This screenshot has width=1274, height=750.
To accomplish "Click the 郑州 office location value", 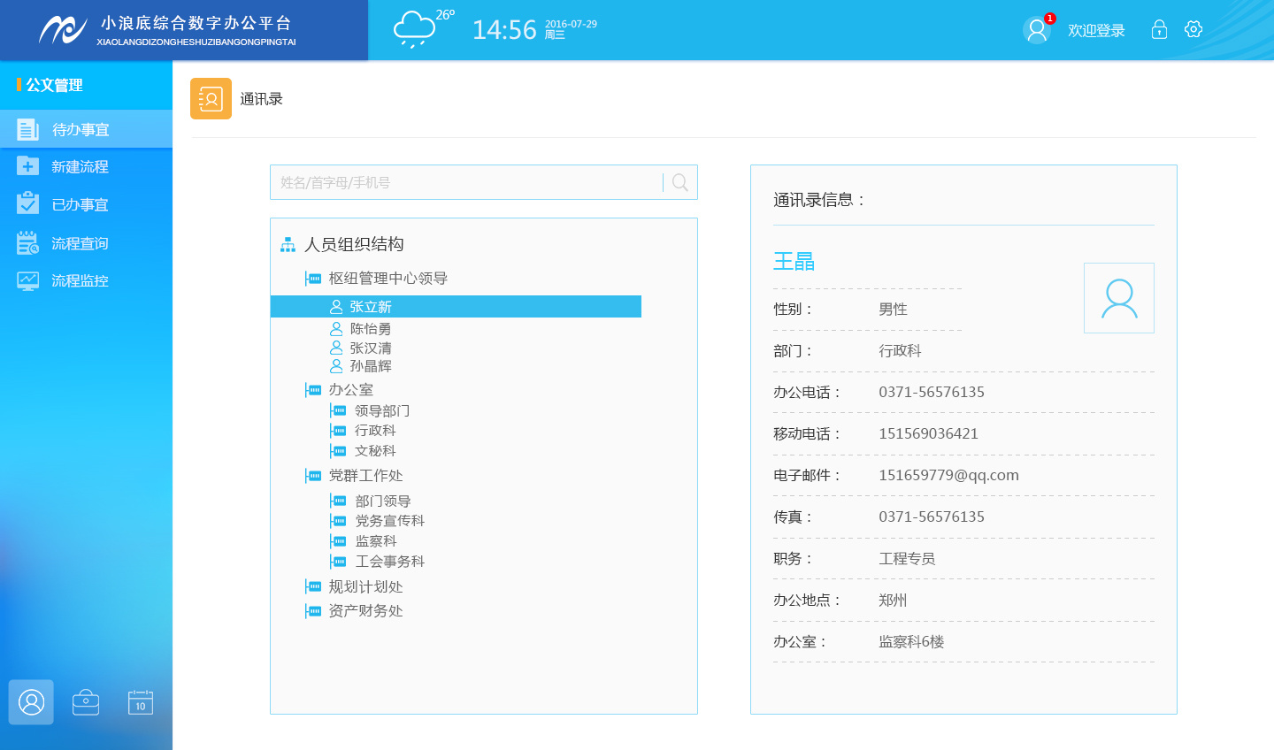I will tap(893, 600).
